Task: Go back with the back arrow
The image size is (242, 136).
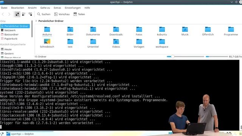Action: (3, 14)
